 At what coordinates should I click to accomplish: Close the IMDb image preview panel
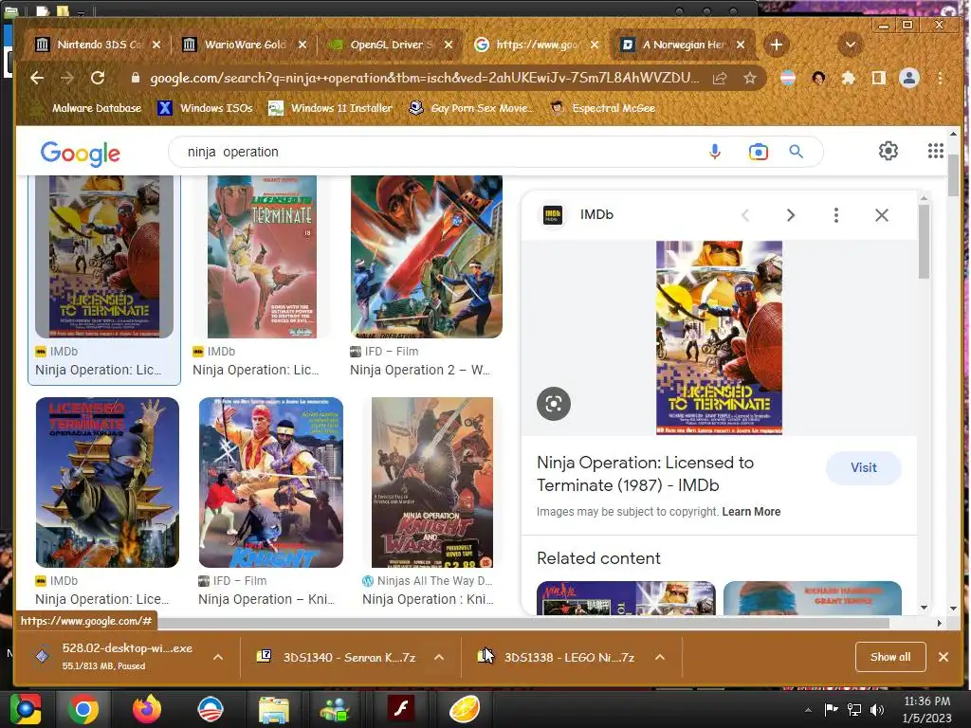click(x=881, y=215)
